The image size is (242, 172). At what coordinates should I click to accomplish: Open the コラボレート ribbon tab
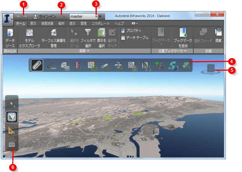click(101, 24)
